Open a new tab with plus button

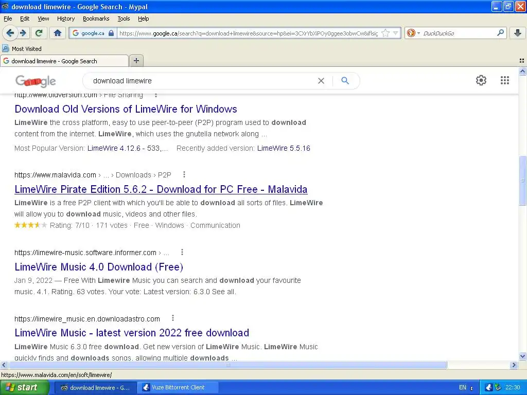[x=136, y=61]
